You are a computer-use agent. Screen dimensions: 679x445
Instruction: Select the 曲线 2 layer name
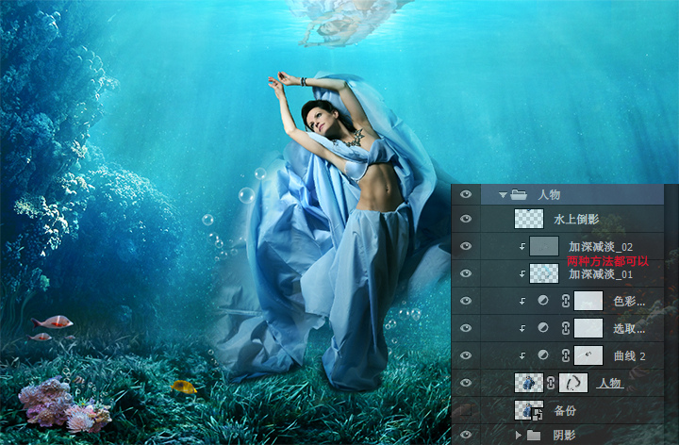coord(630,355)
